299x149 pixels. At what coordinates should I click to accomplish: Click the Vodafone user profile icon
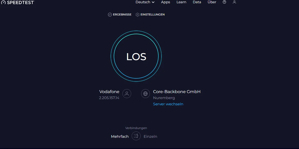tap(127, 94)
